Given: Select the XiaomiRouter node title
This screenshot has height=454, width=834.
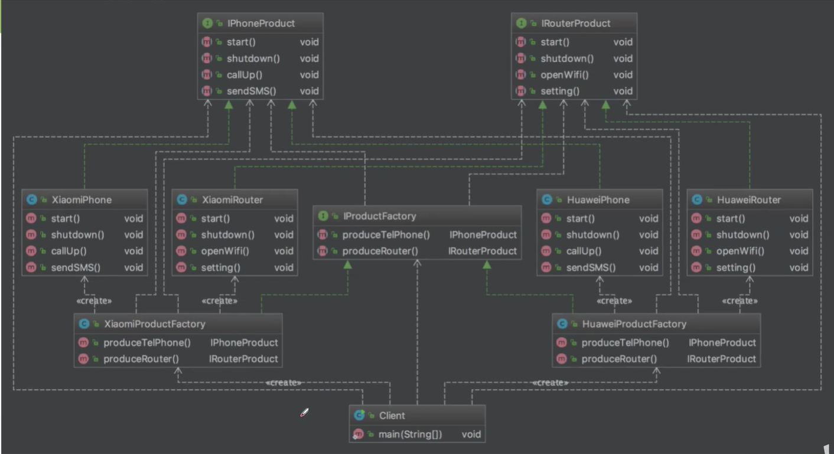Looking at the screenshot, I should coord(232,200).
